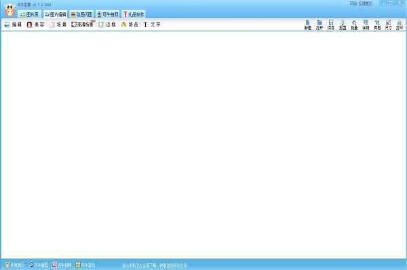
Task: Switch to the 图片库 tab
Action: pos(30,14)
